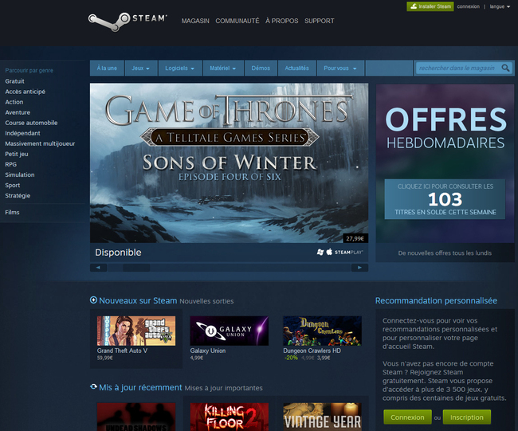Screen dimensions: 518x431
Task: Browse the Action genre
Action: (14, 102)
